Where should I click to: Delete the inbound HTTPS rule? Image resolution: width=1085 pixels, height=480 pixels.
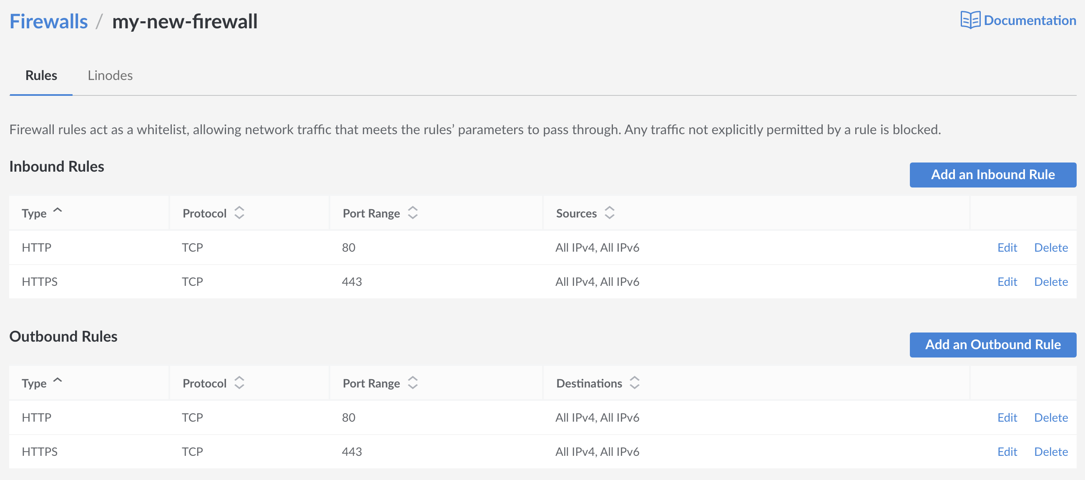pyautogui.click(x=1050, y=282)
